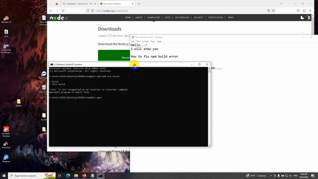Open the Firefox hamburger menu
This screenshot has width=318, height=179.
pos(310,10)
